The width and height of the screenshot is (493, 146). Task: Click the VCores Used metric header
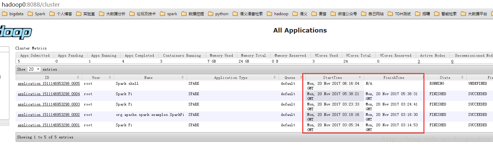[326, 55]
